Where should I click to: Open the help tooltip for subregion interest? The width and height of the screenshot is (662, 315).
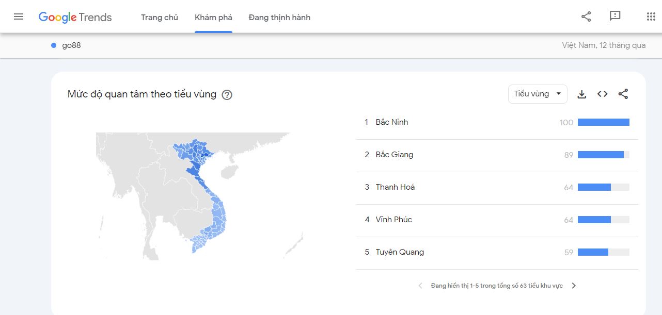pos(227,95)
